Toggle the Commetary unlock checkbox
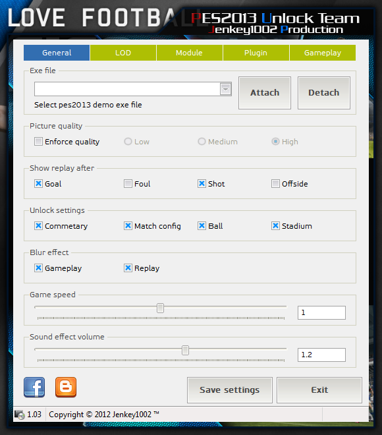The image size is (382, 435). click(38, 226)
